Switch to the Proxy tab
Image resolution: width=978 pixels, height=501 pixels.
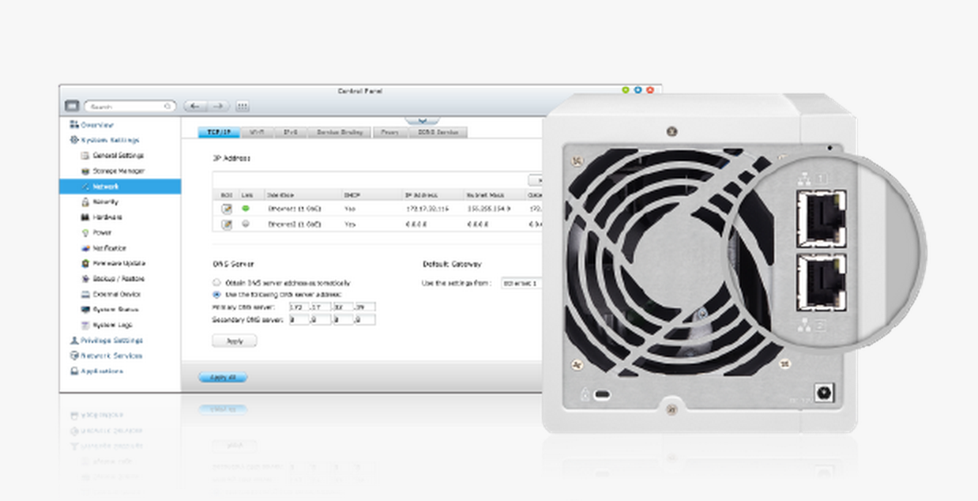pyautogui.click(x=390, y=132)
